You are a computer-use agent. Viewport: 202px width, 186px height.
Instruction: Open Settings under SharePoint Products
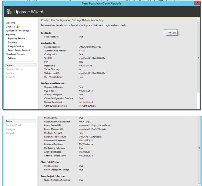(x=12, y=58)
